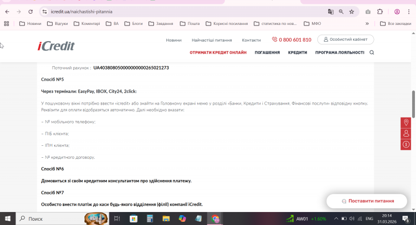Viewport: 416px width, 225px height.
Task: Reload the page with the refresh icon
Action: 30,12
